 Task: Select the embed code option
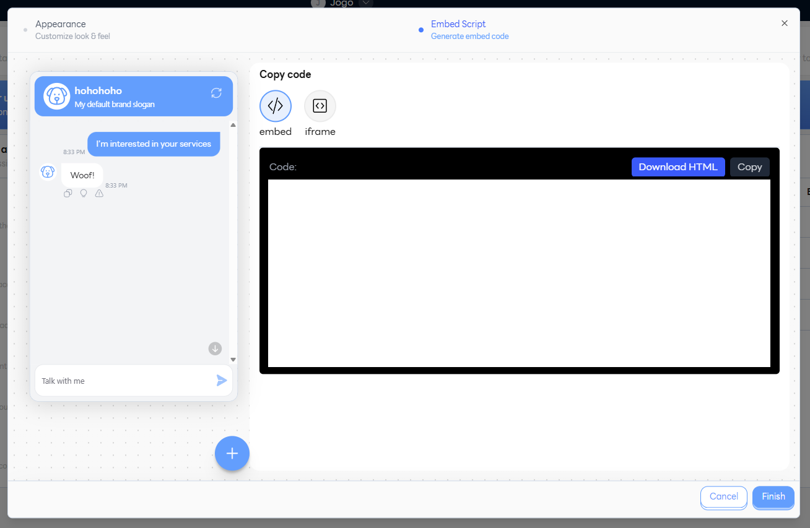pyautogui.click(x=276, y=106)
